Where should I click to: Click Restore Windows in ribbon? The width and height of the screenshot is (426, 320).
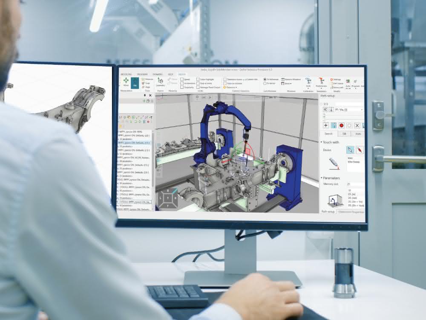tap(291, 79)
